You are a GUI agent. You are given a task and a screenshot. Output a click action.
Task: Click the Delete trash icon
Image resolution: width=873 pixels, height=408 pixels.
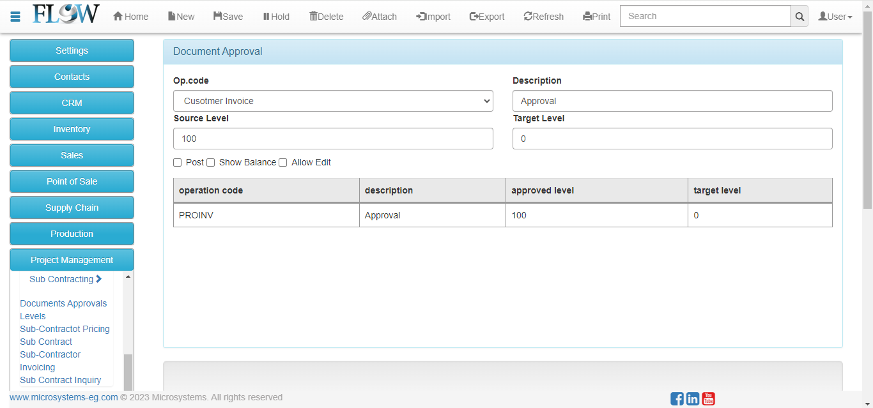point(313,17)
